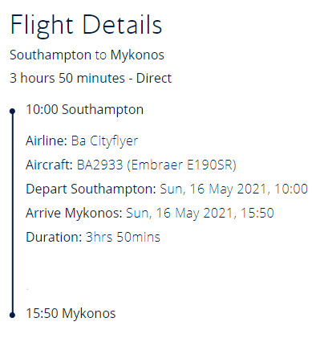Click the Aircraft label
Screen dimensions: 312x338
tap(50, 165)
